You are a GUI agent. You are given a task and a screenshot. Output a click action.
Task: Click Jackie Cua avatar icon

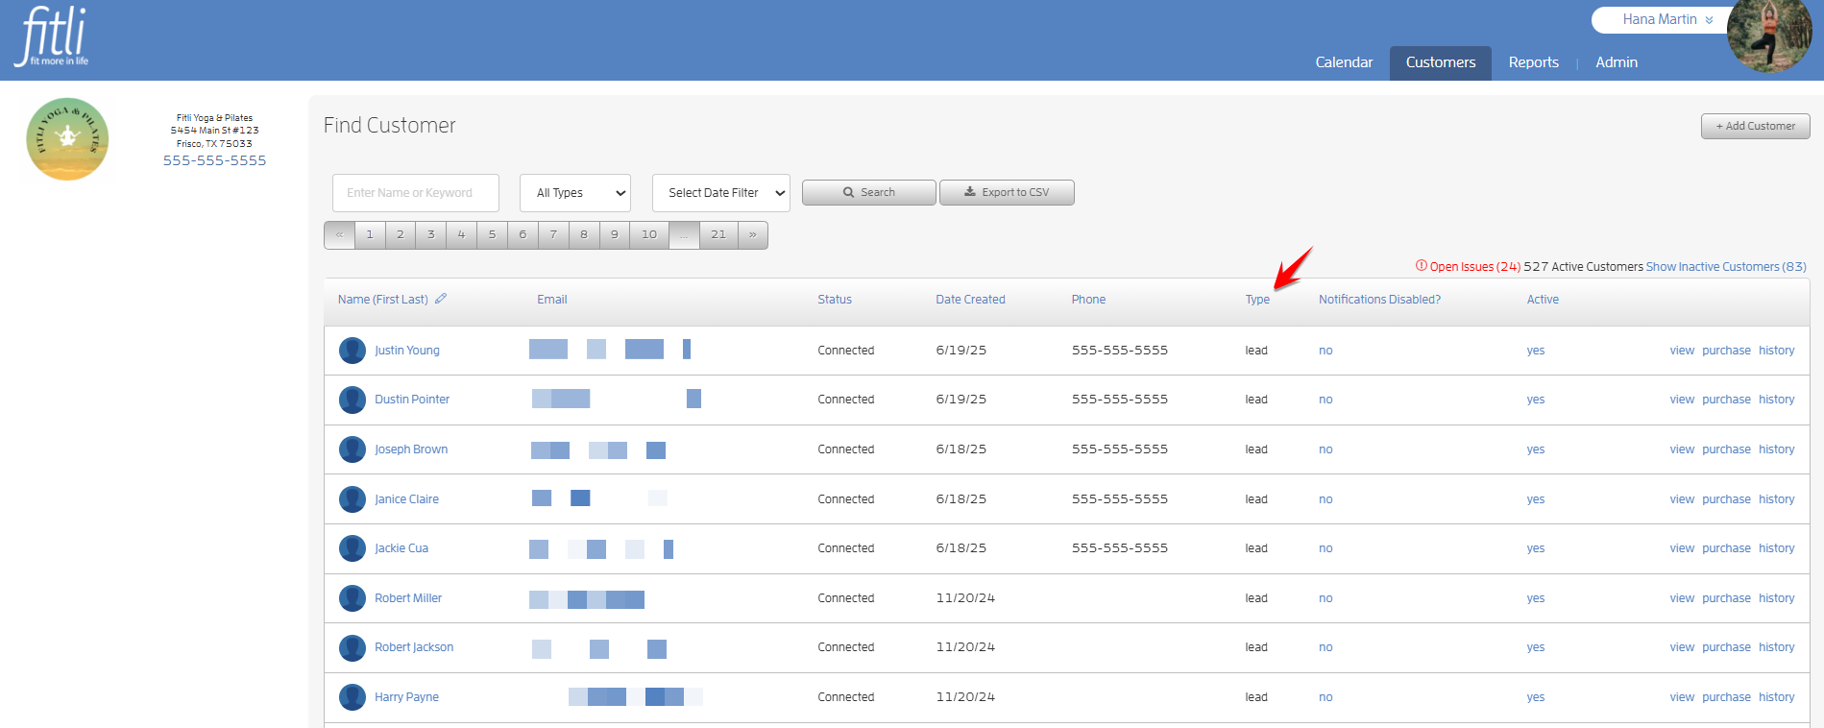tap(353, 548)
